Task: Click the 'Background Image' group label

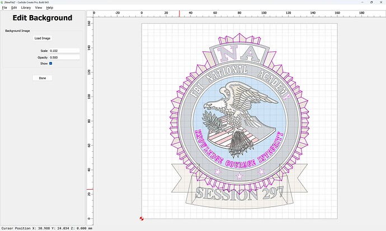Action: 17,31
